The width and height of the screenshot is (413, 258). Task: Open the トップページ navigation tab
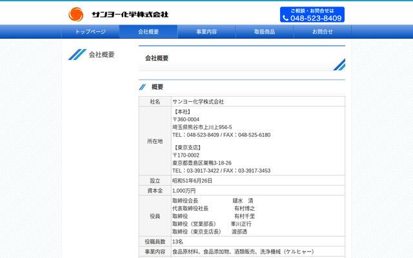pos(90,32)
